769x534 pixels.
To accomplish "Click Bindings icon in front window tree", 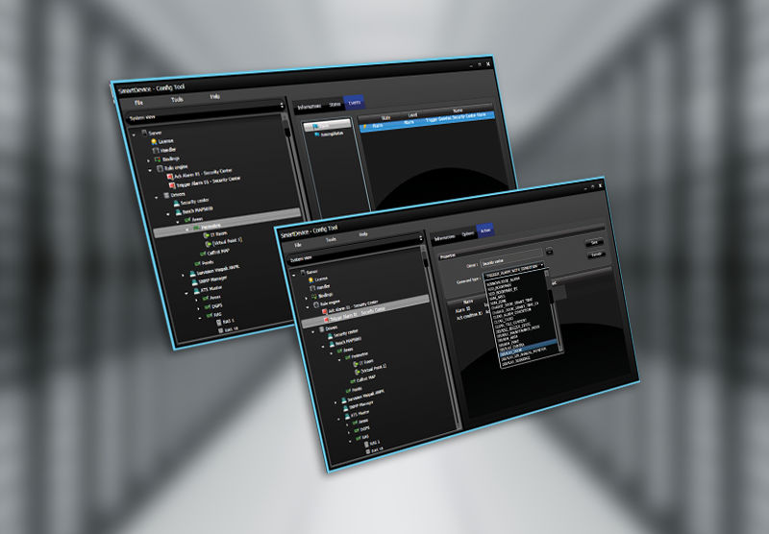I will 314,296.
